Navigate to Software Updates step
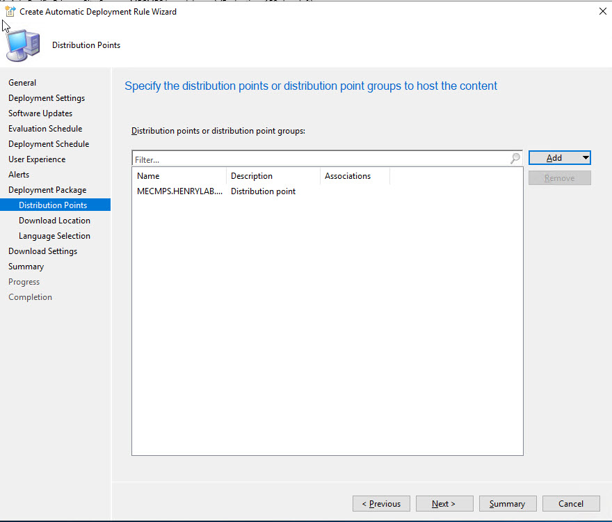 [40, 113]
